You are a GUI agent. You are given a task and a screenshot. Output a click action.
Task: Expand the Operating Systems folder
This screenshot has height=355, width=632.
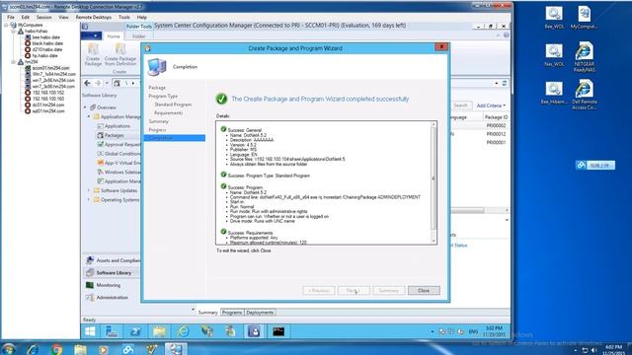click(89, 199)
